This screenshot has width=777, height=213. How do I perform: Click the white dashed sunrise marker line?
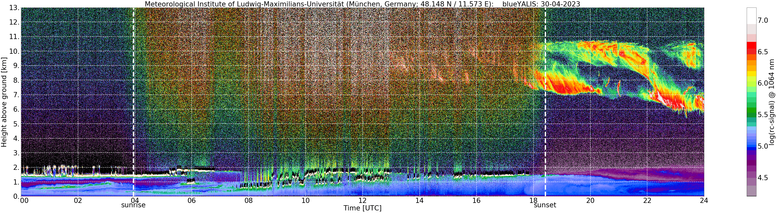[134, 102]
